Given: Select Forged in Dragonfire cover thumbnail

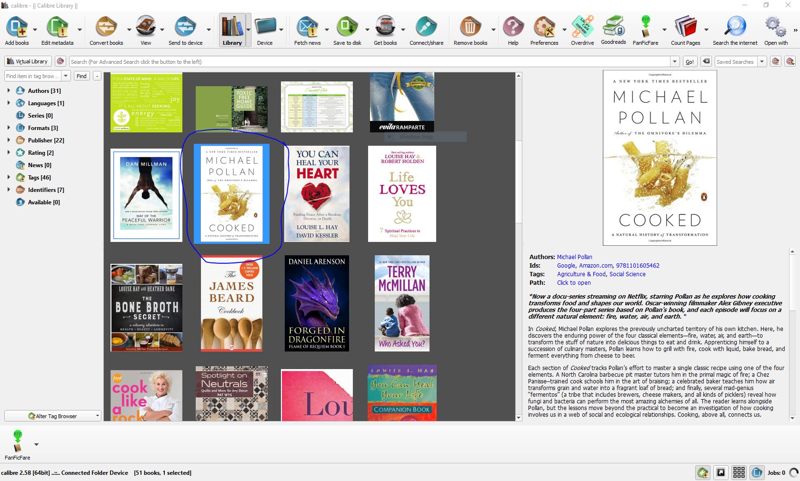Looking at the screenshot, I should point(317,303).
